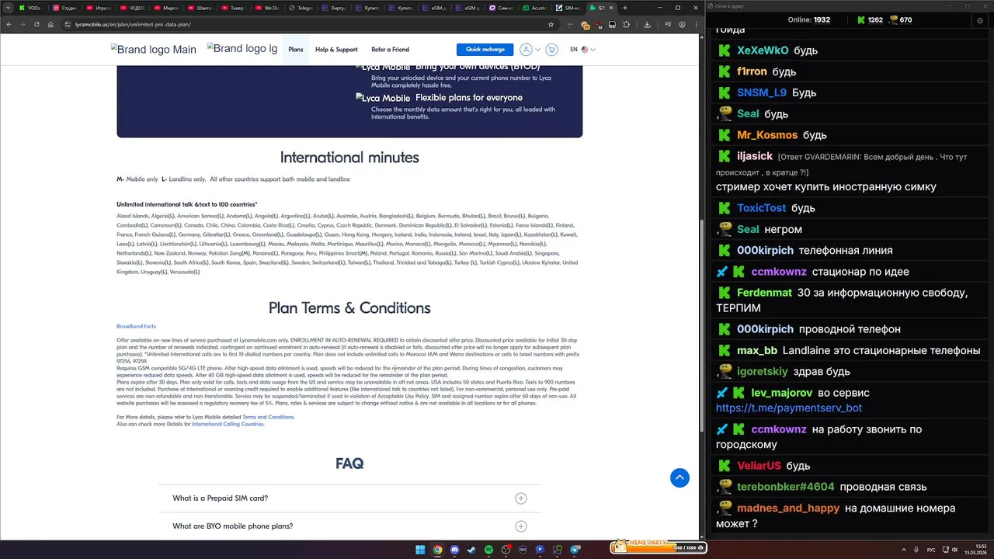Viewport: 994px width, 559px height.
Task: Open the Plans menu
Action: coord(296,49)
